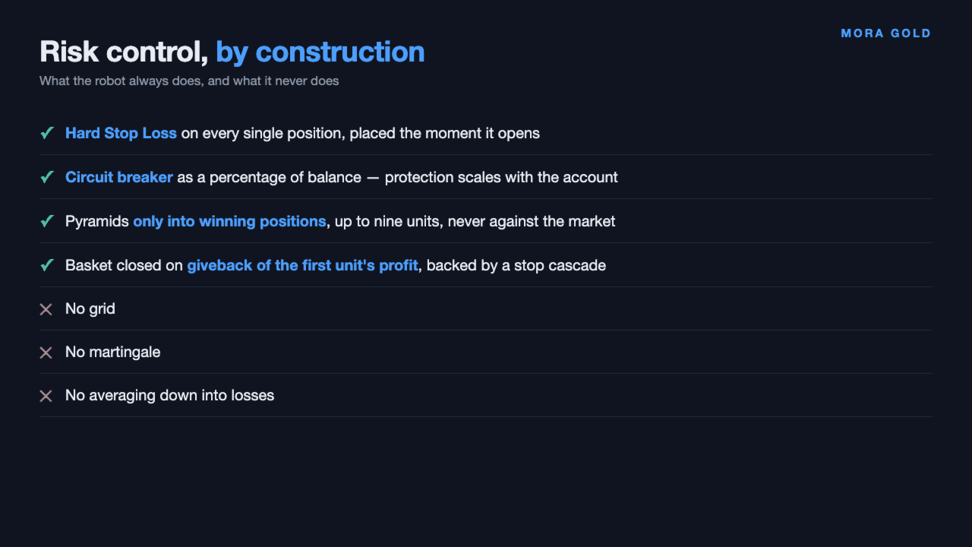Click 'backed by a stop cascade' text
The width and height of the screenshot is (972, 547).
click(516, 265)
